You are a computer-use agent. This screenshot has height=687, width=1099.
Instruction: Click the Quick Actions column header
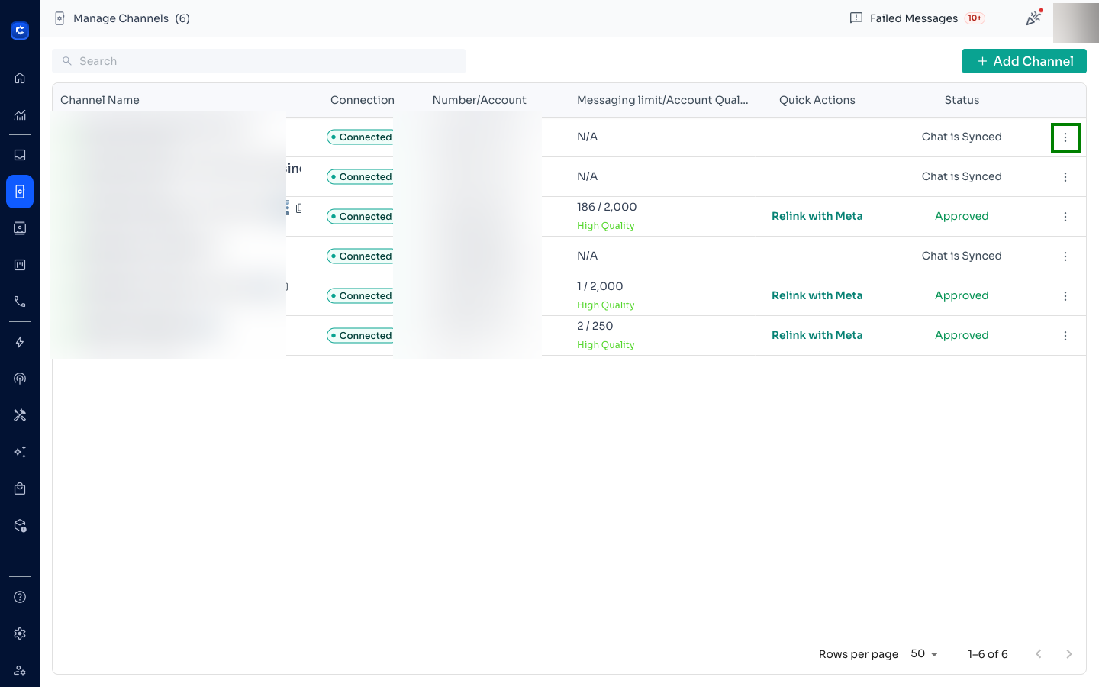point(817,100)
